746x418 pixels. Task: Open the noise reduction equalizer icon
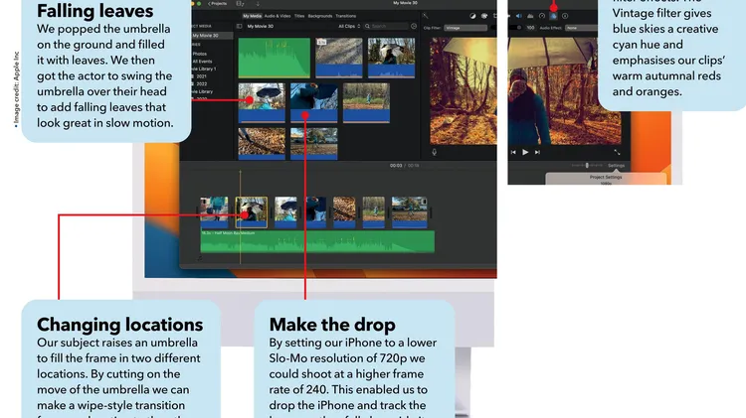click(530, 16)
